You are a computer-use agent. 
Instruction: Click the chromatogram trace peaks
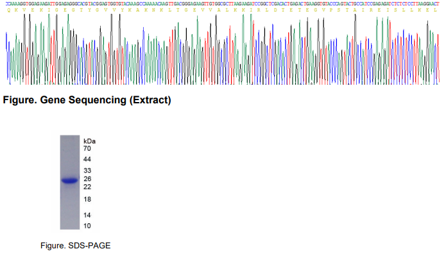point(223,51)
